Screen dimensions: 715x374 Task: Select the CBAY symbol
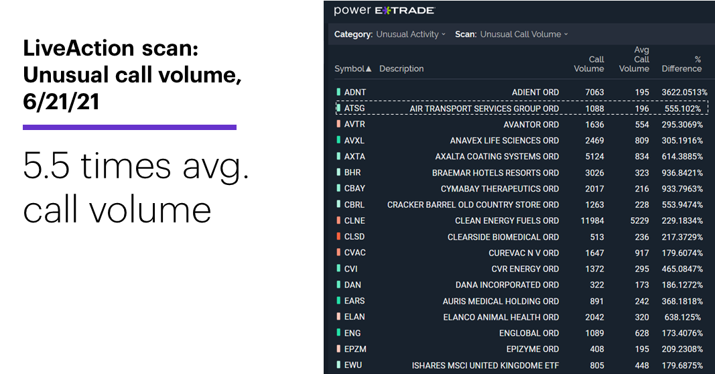[354, 188]
